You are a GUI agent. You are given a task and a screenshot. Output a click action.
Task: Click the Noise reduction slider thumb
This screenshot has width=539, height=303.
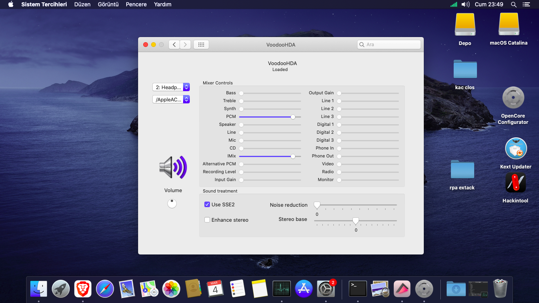pos(317,205)
